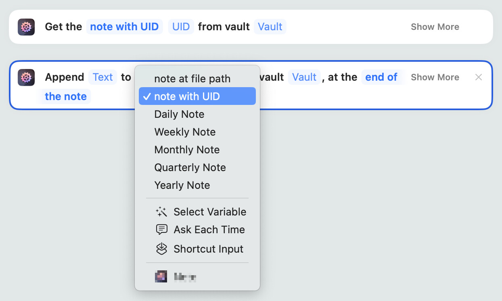502x301 pixels.
Task: Pick Yearly Note from the list
Action: 182,185
